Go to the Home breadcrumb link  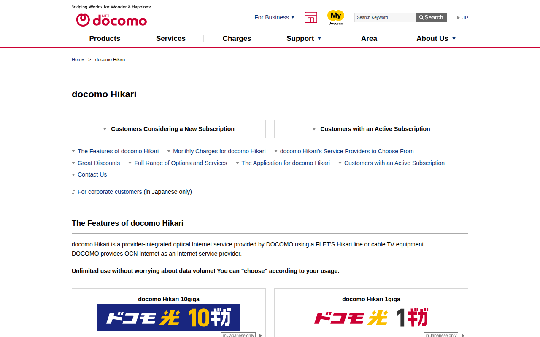pos(78,59)
